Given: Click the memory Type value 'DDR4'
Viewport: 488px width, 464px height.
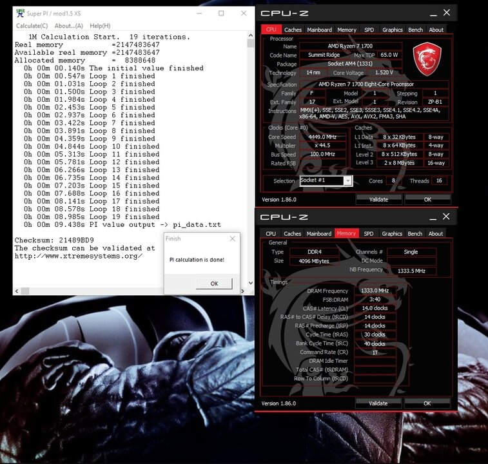Looking at the screenshot, I should 315,252.
